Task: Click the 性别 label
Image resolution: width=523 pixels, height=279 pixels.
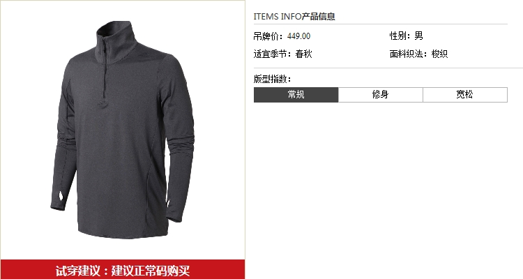Action: click(x=399, y=36)
